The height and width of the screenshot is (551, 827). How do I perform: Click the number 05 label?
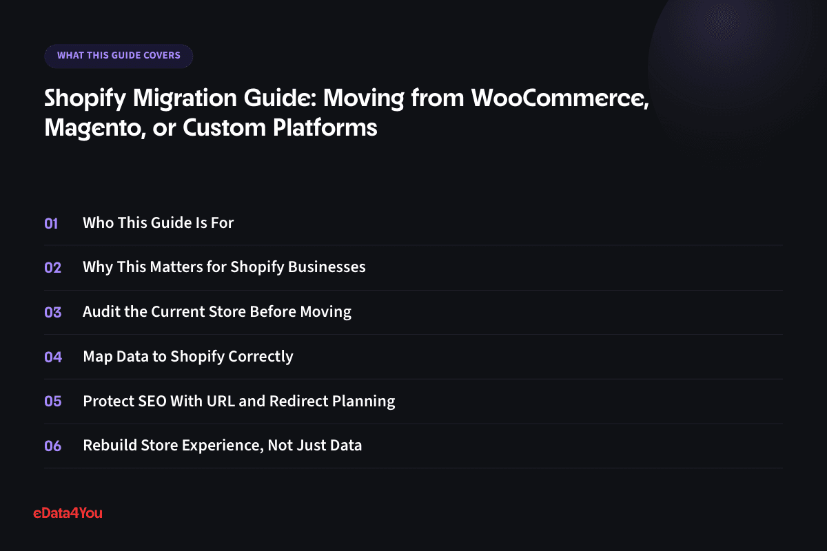[x=53, y=401]
